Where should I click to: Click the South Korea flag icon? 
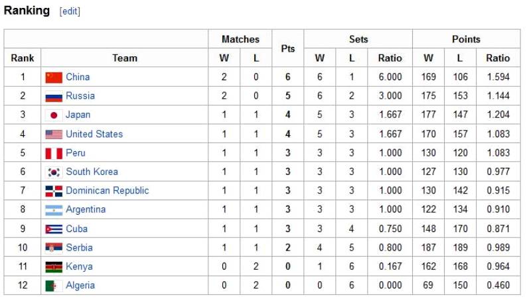point(54,172)
